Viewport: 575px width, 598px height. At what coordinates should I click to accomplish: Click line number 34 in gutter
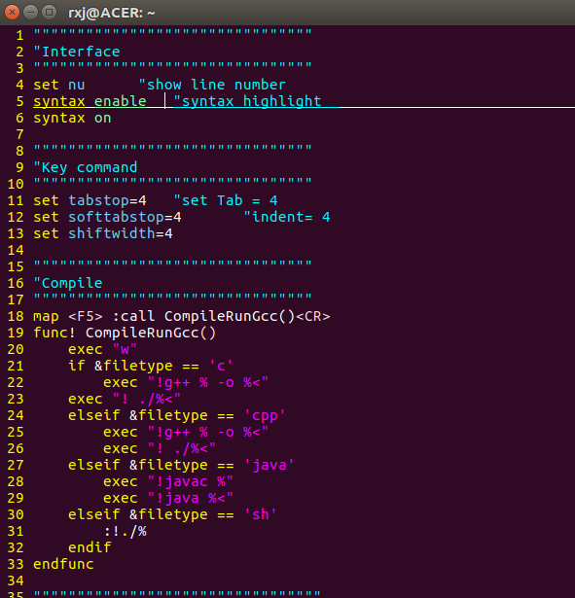tap(16, 580)
